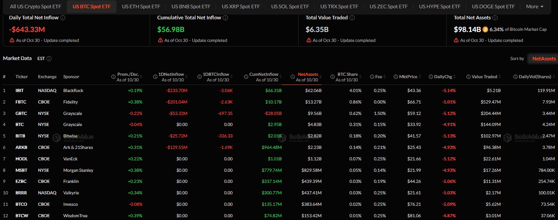Image resolution: width=558 pixels, height=220 pixels.
Task: Open info icon beside Fee header
Action: click(372, 77)
